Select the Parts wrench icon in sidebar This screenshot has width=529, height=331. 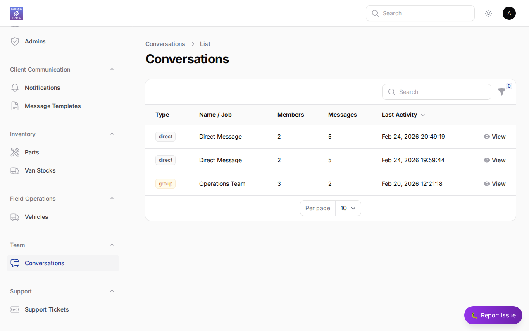coord(15,152)
